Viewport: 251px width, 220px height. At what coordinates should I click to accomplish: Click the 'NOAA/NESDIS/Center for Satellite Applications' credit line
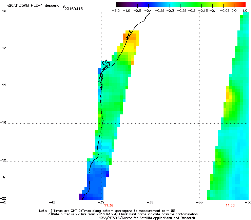(147, 218)
